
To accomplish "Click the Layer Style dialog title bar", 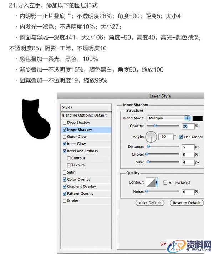I will click(x=131, y=96).
